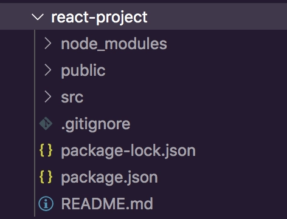
Task: Click blank space in the react-project header row
Action: tap(217, 16)
